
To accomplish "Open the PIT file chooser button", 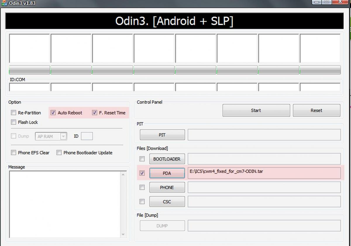I will coord(162,135).
